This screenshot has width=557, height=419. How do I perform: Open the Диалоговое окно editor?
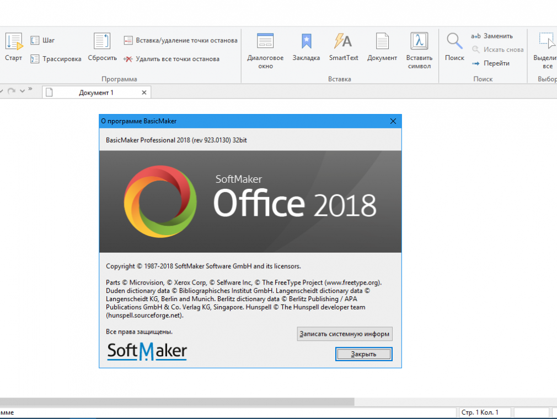tap(265, 51)
